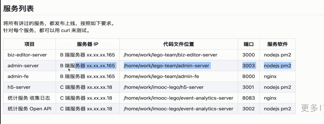Click port value 8083

click(x=248, y=98)
